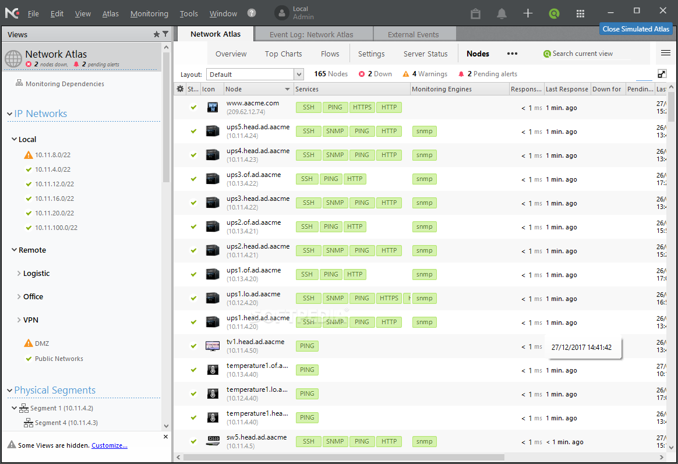Open the column settings gear icon
The image size is (678, 464).
[181, 88]
